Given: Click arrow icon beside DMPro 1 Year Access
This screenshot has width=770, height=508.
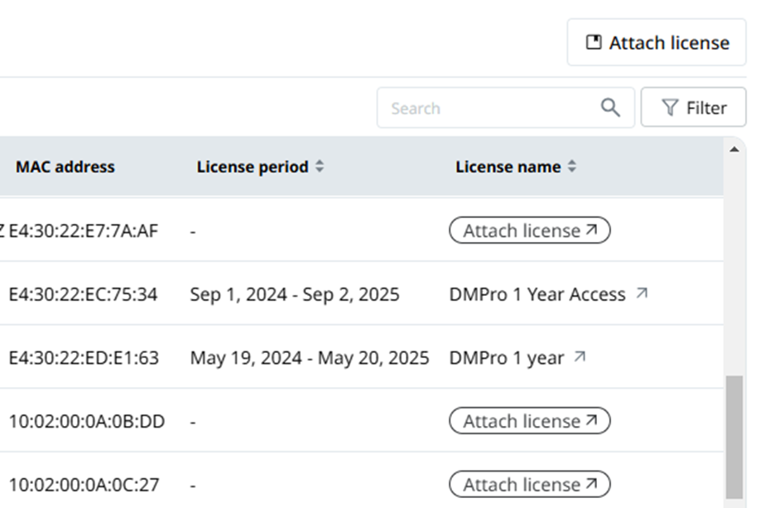Looking at the screenshot, I should point(642,293).
